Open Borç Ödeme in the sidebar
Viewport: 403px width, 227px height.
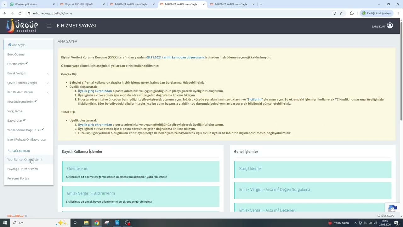pyautogui.click(x=29, y=54)
